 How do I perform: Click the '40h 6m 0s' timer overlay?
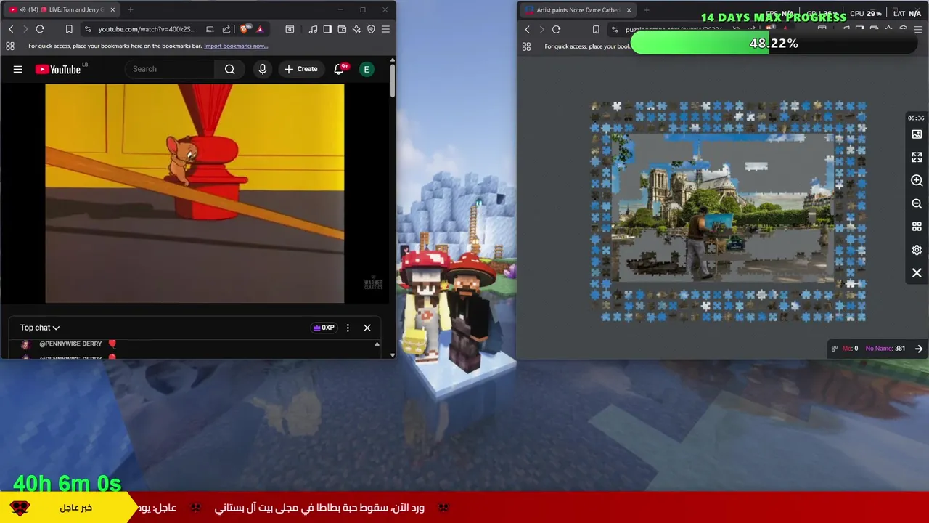point(67,483)
